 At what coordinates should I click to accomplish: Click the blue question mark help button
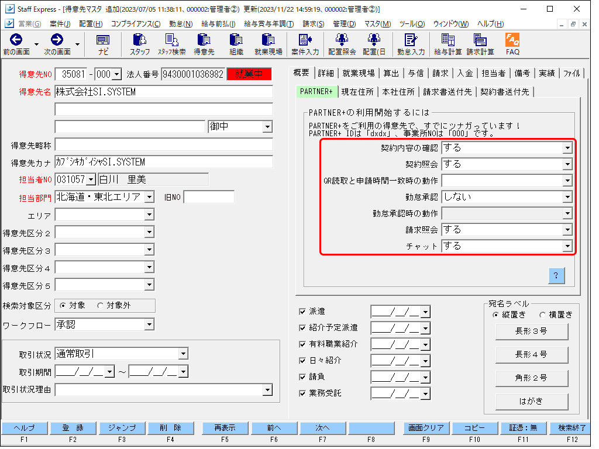tap(556, 275)
